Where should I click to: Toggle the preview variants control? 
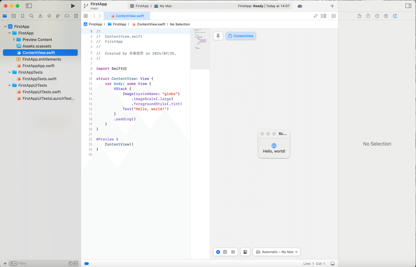click(233, 252)
